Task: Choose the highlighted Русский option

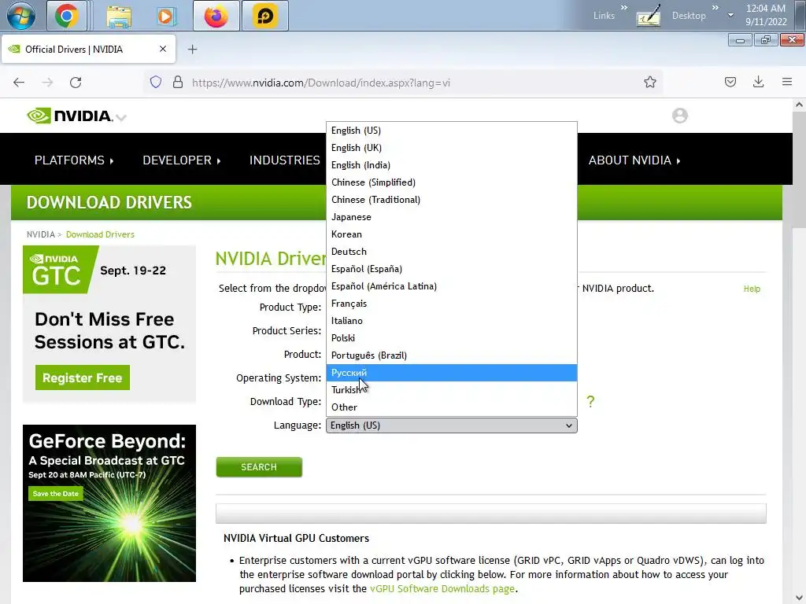Action: pos(451,373)
